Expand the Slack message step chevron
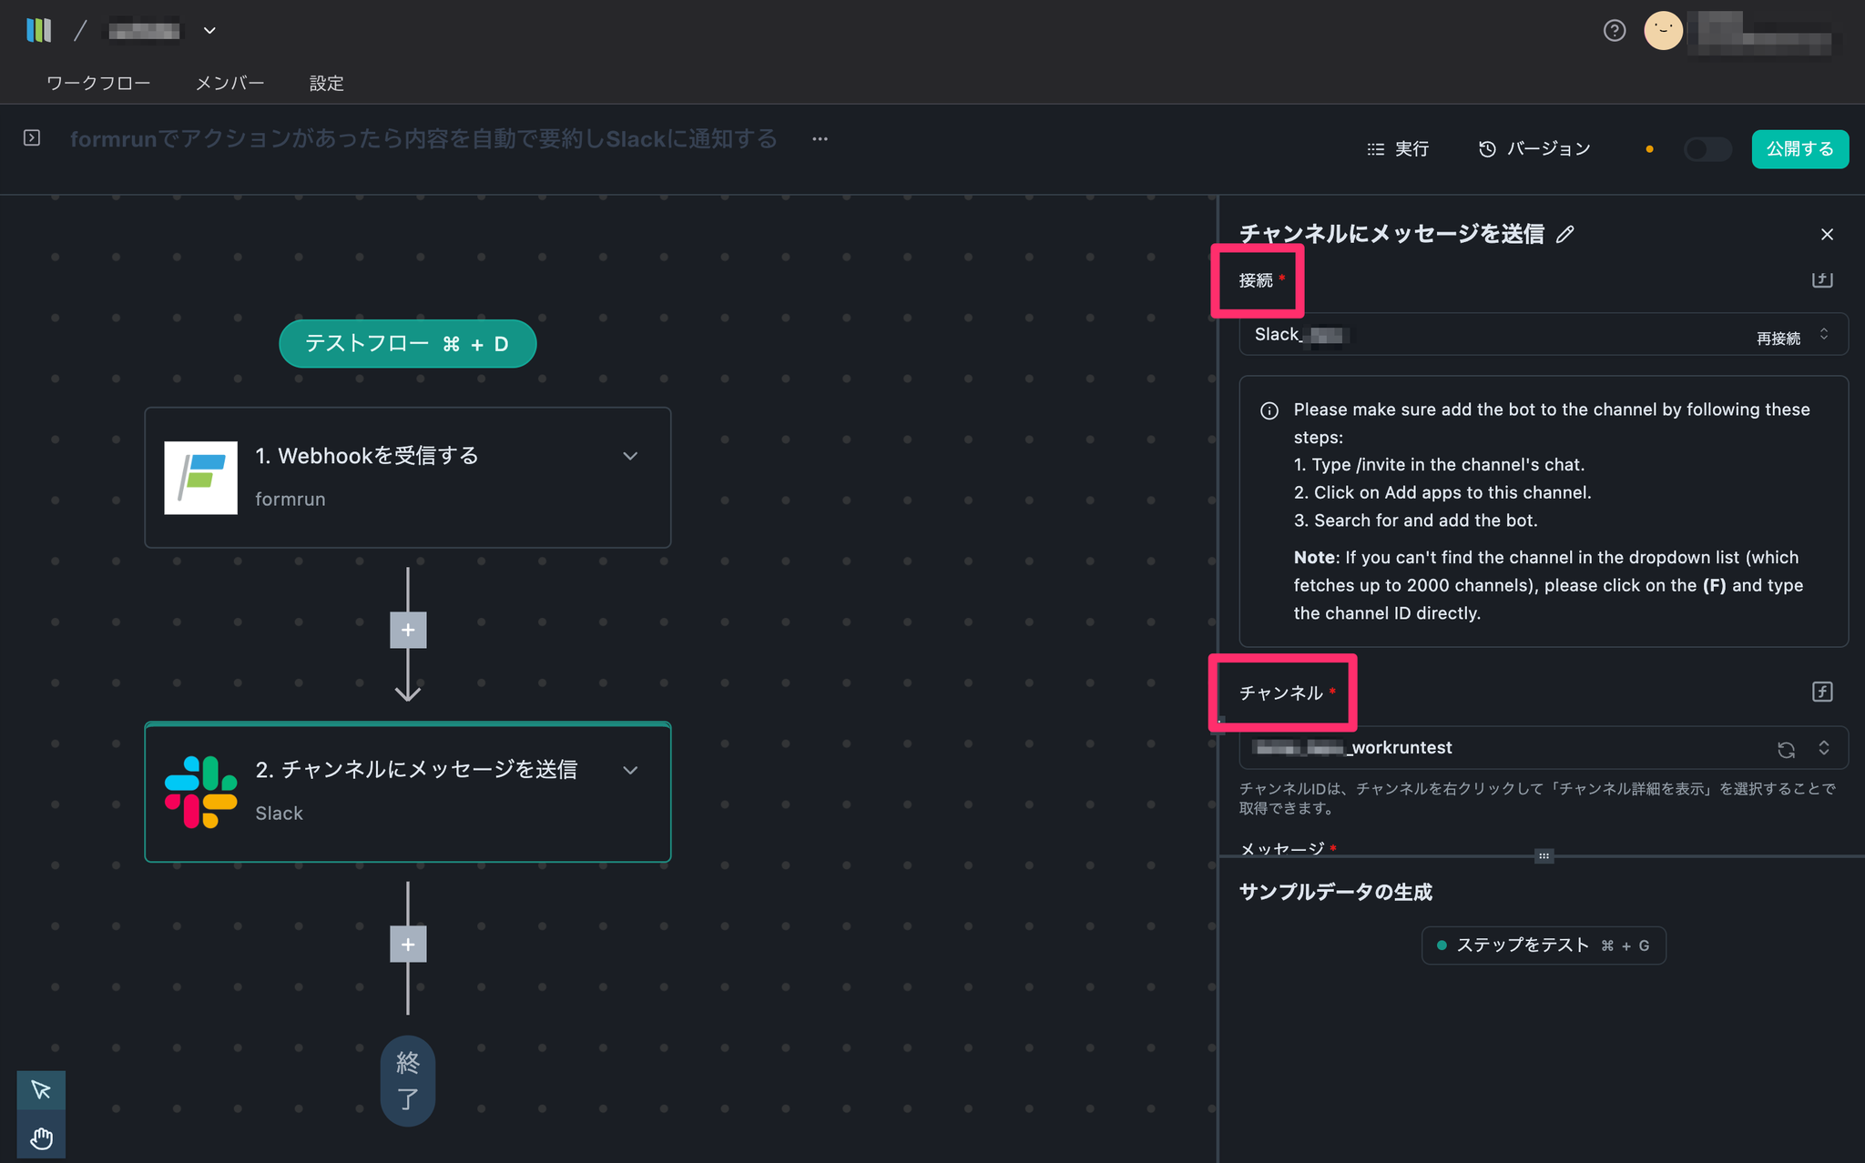 pyautogui.click(x=630, y=770)
